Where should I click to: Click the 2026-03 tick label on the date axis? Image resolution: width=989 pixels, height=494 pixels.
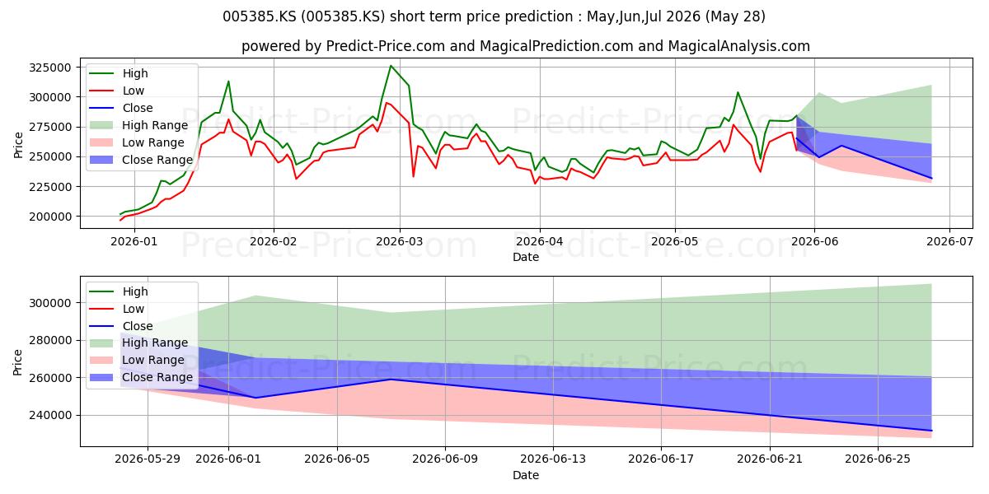(399, 242)
